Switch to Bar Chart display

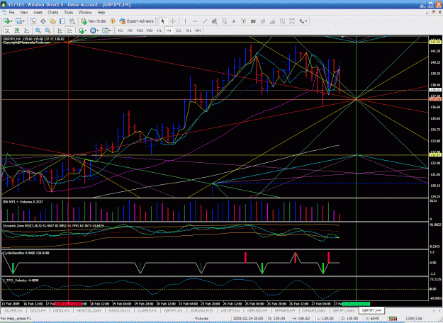7,30
